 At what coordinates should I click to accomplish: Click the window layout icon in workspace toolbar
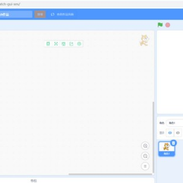pyautogui.click(x=64, y=44)
